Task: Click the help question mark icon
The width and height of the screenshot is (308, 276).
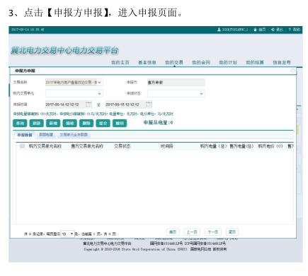Action: (290, 30)
